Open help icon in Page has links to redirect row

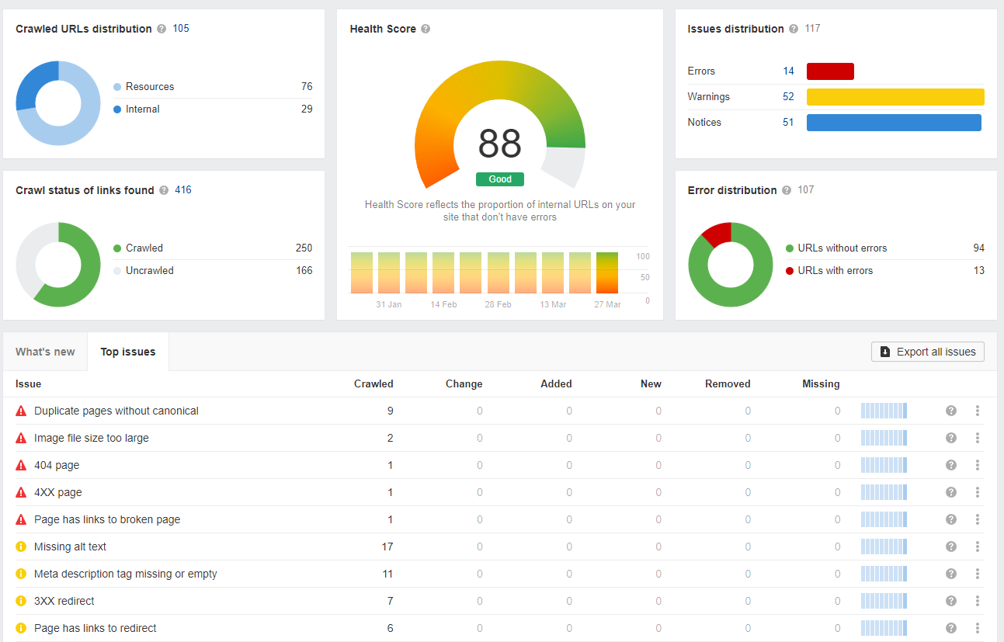pyautogui.click(x=951, y=628)
